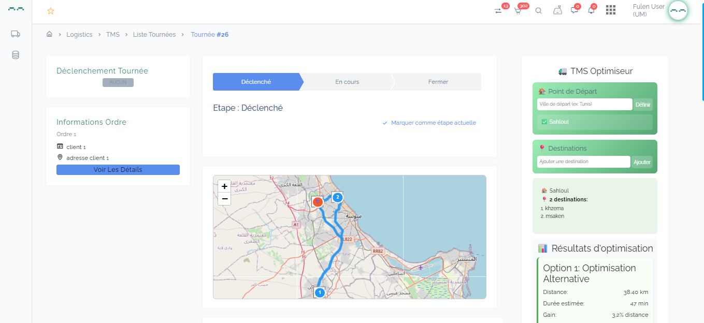Click the app logo in sidebar

pyautogui.click(x=16, y=9)
